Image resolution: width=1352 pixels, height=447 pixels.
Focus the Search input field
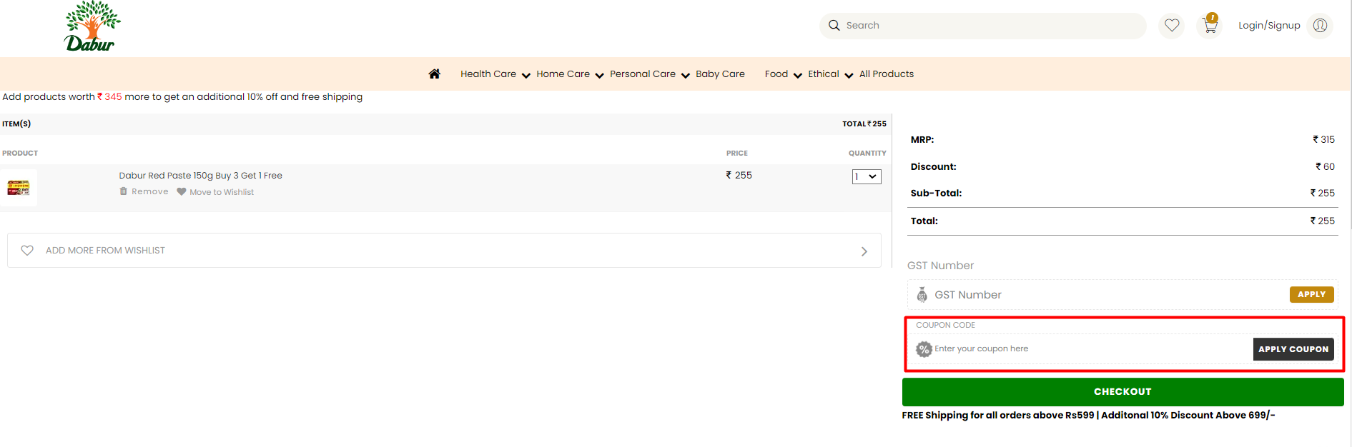tap(983, 26)
